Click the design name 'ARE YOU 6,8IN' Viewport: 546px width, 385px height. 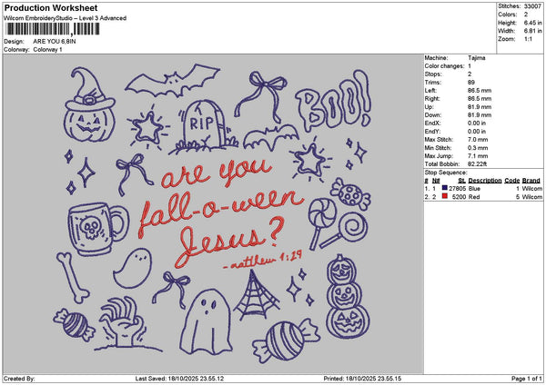coord(55,42)
